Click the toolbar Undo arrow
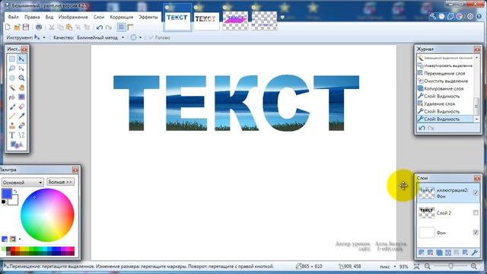The width and height of the screenshot is (487, 274). click(100, 27)
